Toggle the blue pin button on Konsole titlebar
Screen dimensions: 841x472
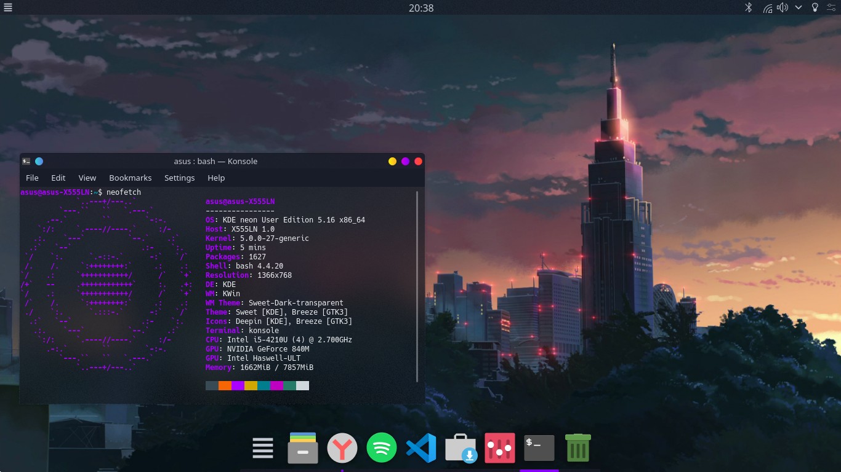(x=39, y=161)
